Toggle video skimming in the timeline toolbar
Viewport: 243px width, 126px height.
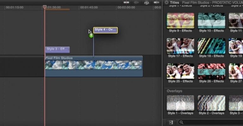(126, 2)
